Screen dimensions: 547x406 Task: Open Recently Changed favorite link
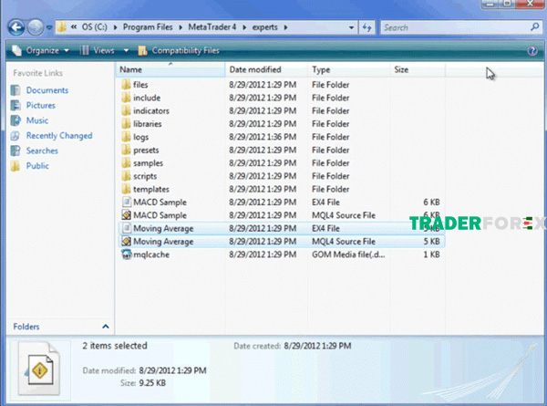point(59,136)
